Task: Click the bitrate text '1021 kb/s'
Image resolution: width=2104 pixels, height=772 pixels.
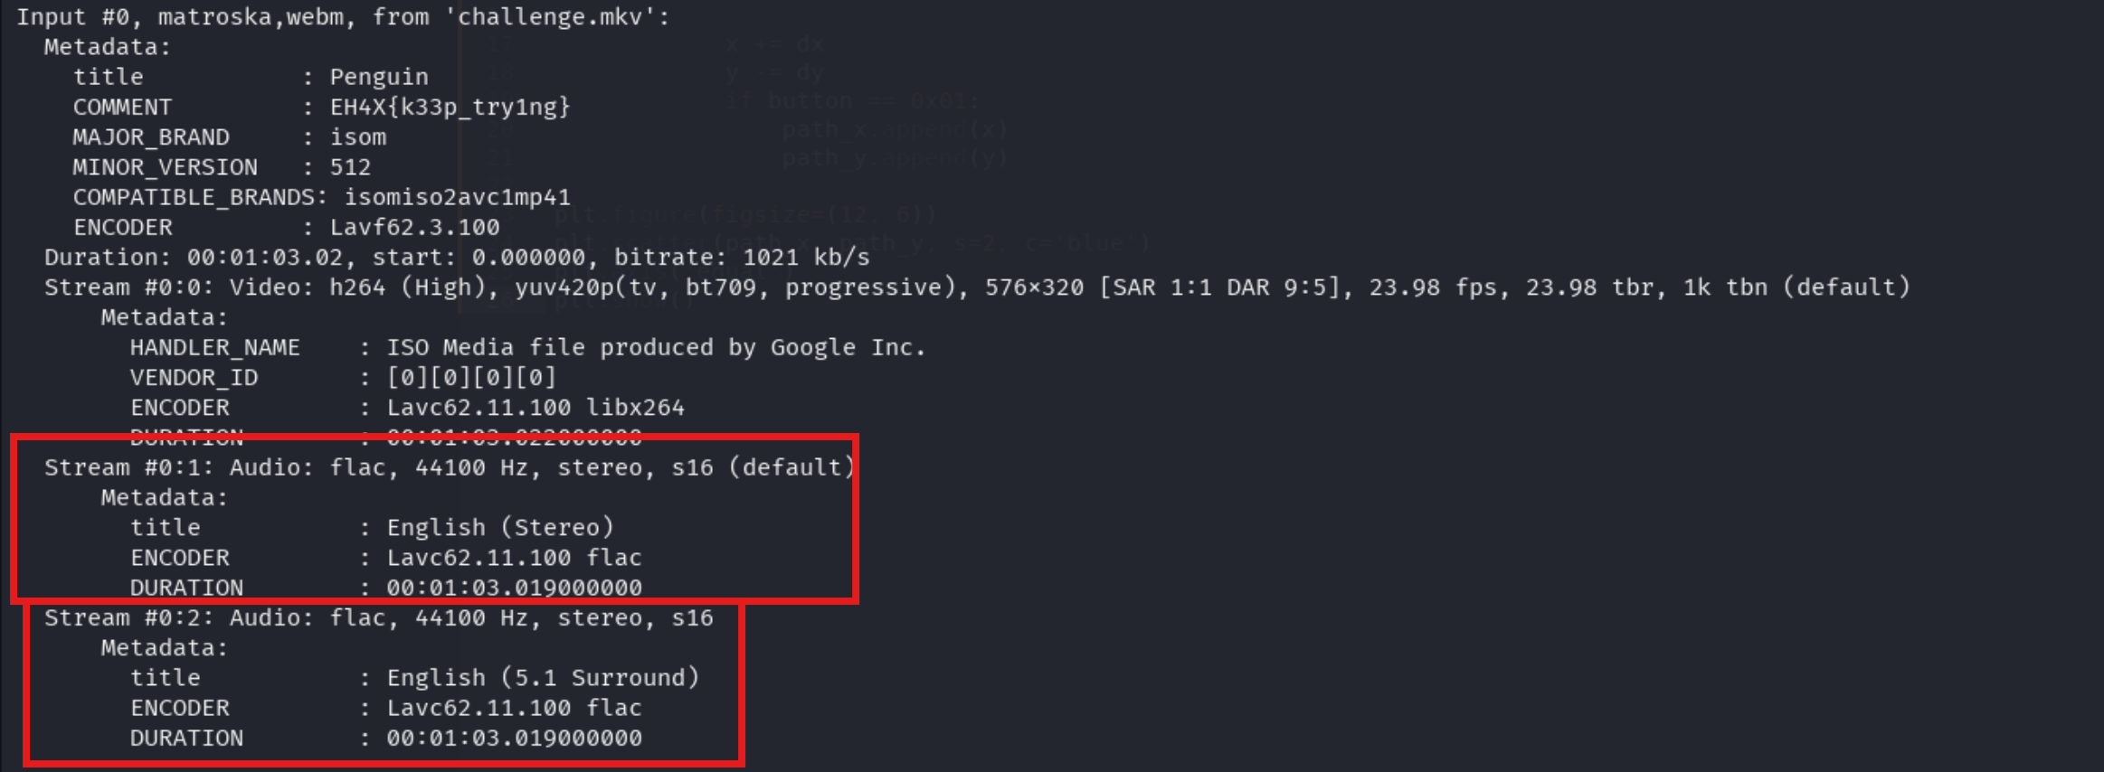Action: (x=805, y=258)
